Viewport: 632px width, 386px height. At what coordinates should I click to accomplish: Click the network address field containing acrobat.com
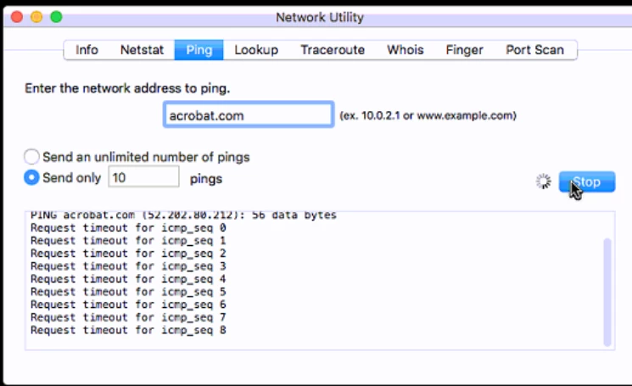pyautogui.click(x=249, y=115)
